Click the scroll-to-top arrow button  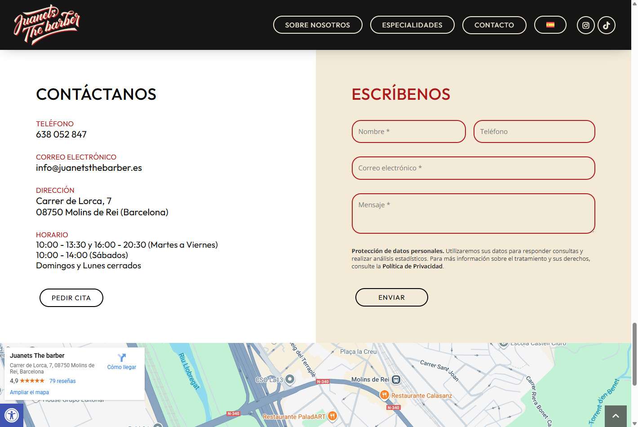coord(616,416)
